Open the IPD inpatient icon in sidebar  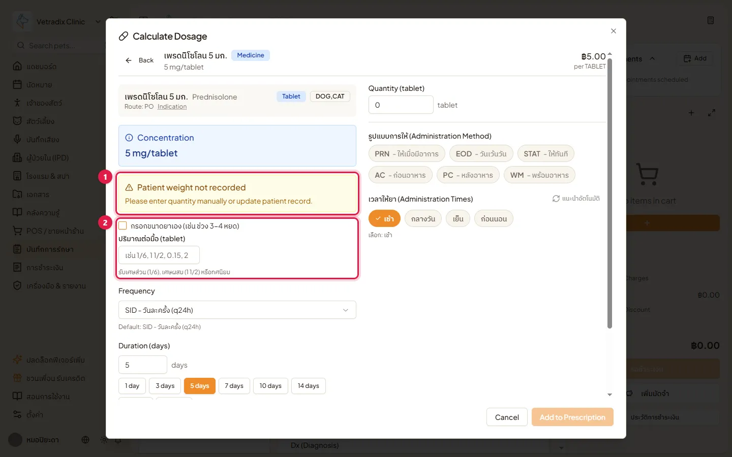(x=17, y=157)
